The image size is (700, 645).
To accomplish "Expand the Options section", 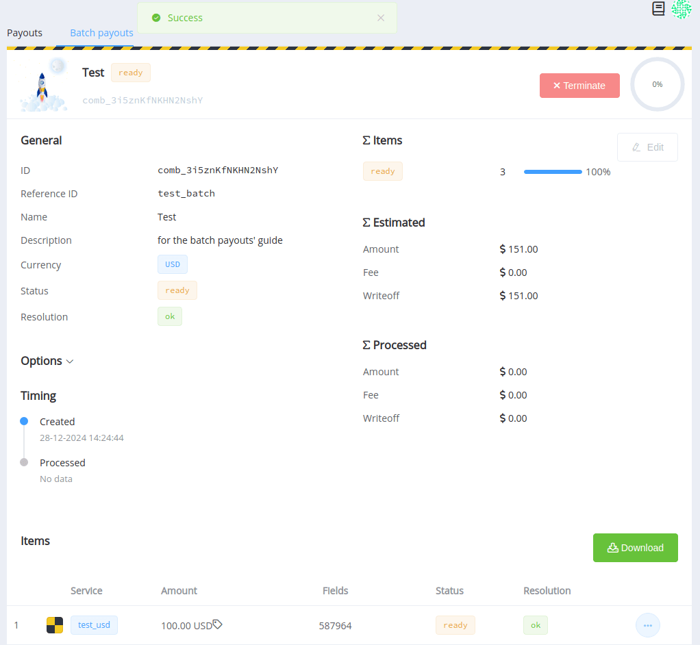I will (x=47, y=361).
